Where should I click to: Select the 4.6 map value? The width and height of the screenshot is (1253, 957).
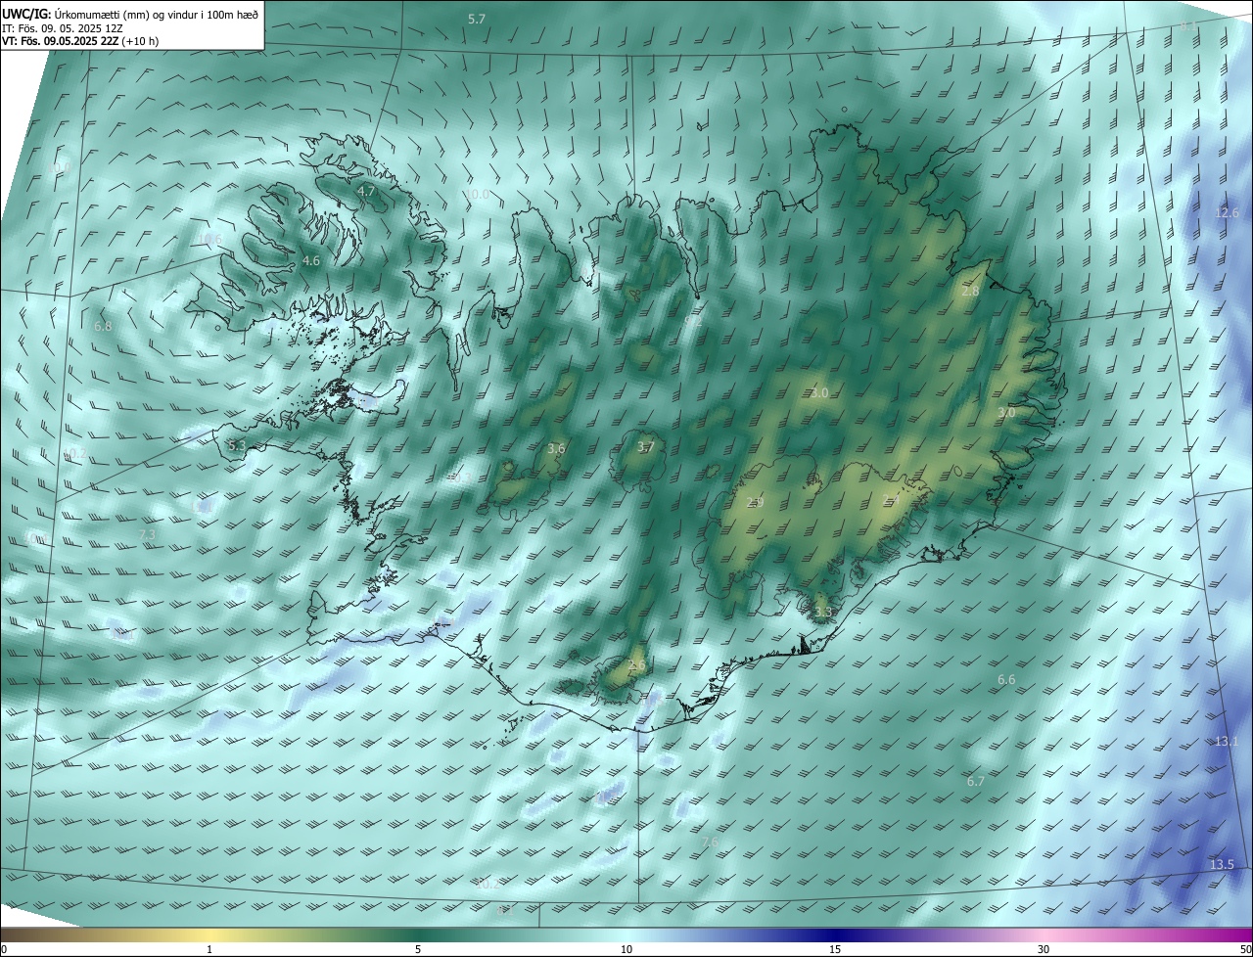point(311,261)
